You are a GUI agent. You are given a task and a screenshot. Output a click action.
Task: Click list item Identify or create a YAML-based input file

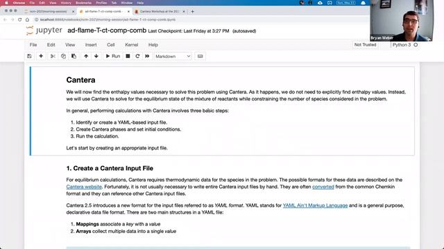click(121, 122)
